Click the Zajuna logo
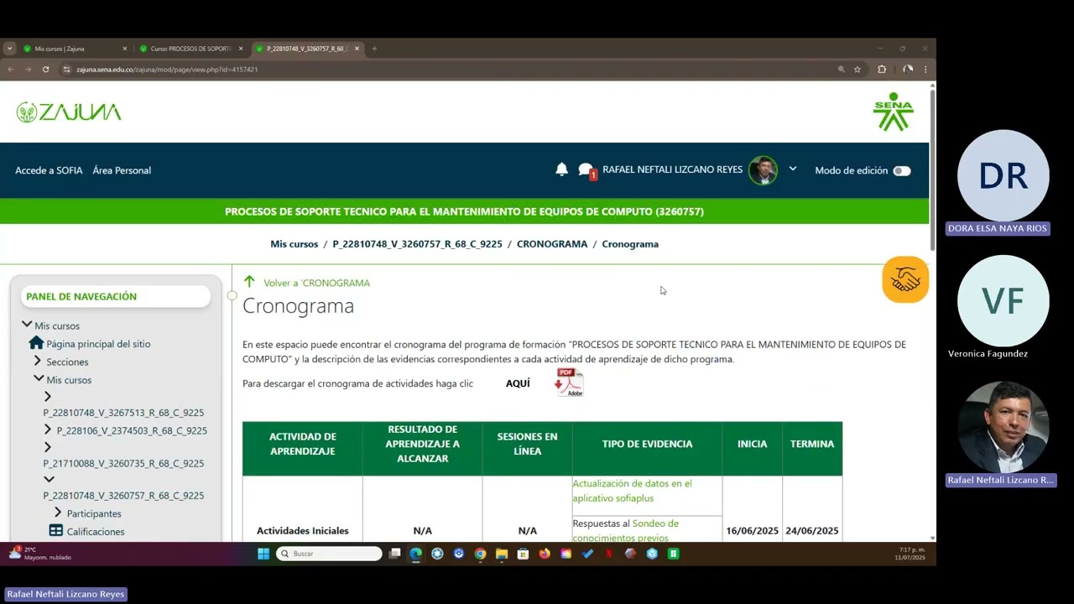Screen dimensions: 1074x604 tap(69, 112)
